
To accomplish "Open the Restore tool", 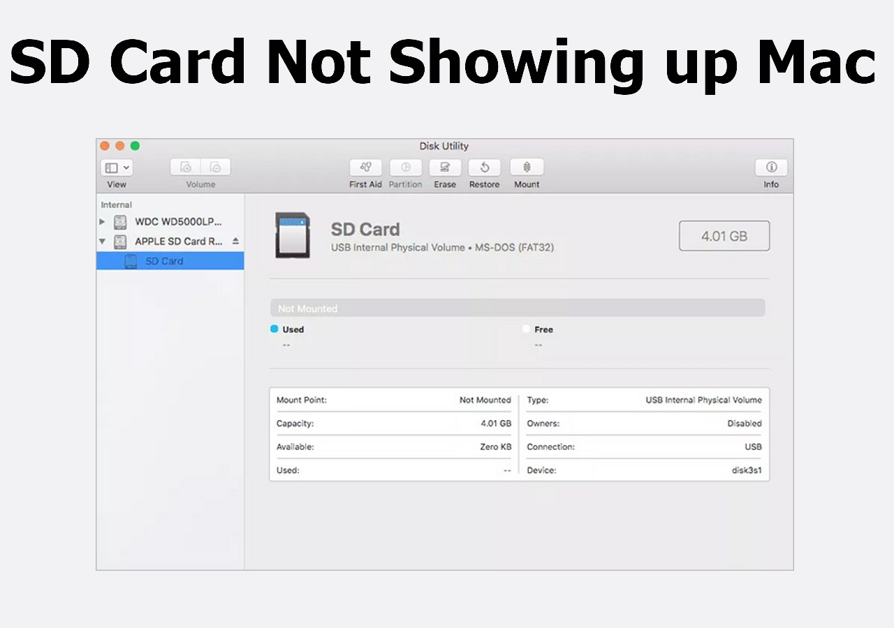I will (x=484, y=167).
